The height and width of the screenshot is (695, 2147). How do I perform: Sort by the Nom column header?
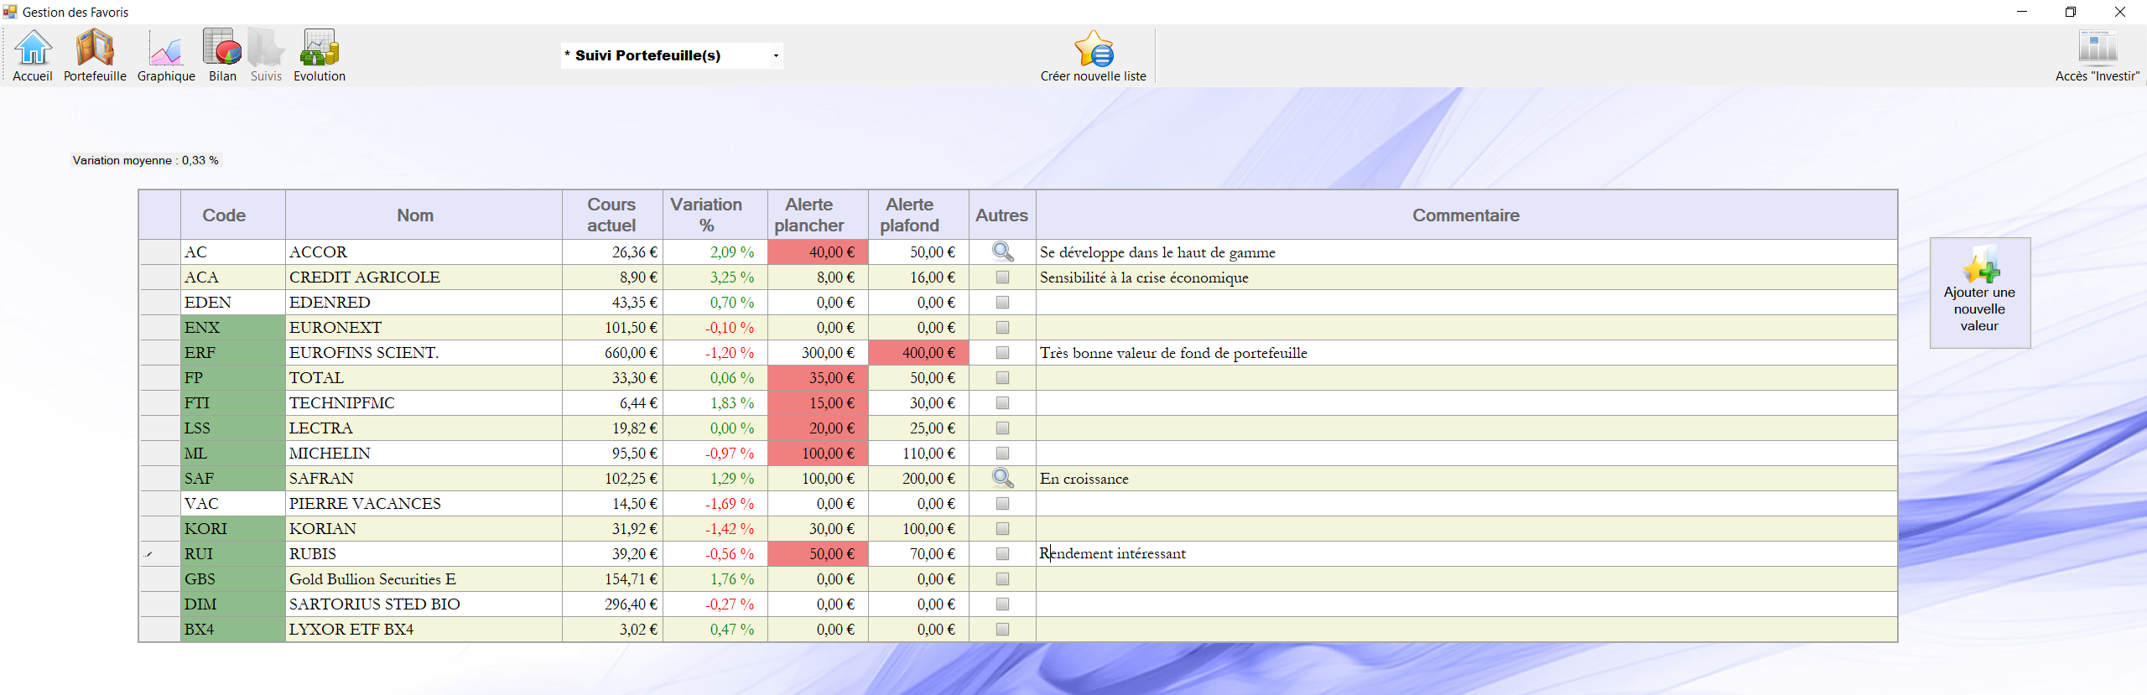click(x=424, y=215)
